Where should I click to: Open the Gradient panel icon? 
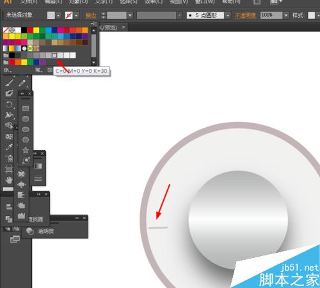tap(38, 166)
